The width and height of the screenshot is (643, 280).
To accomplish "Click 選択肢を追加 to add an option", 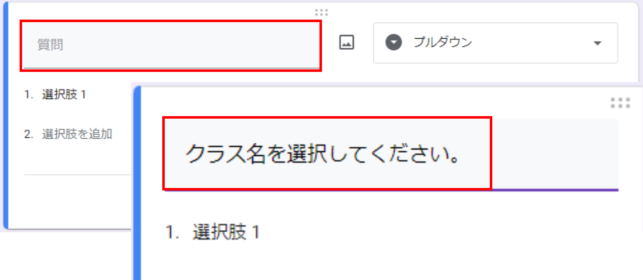I will pos(77,134).
